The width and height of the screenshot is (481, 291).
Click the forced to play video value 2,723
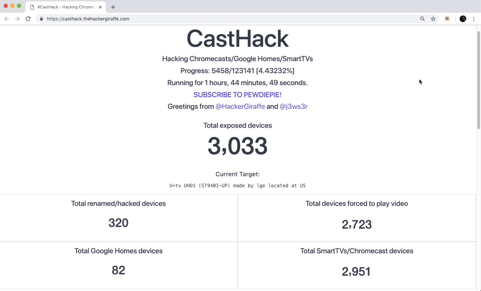[x=357, y=225]
